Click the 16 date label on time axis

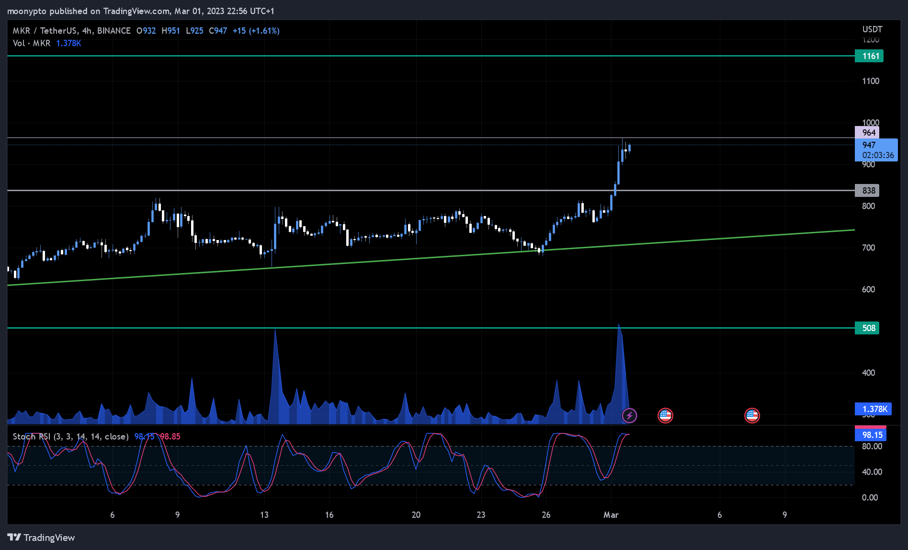click(329, 515)
